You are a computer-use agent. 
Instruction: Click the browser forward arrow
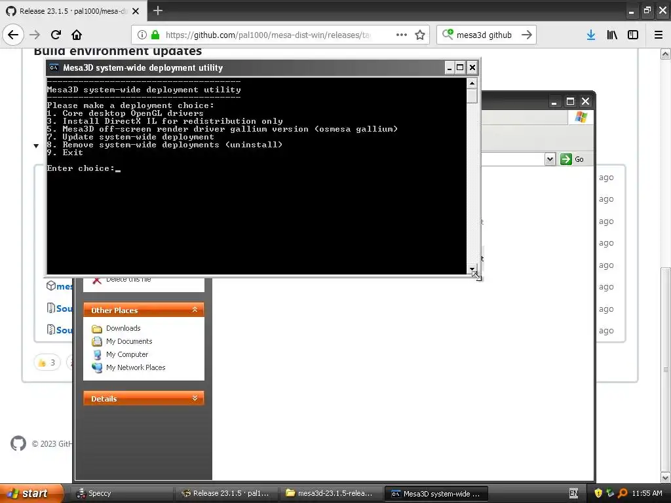(x=35, y=35)
